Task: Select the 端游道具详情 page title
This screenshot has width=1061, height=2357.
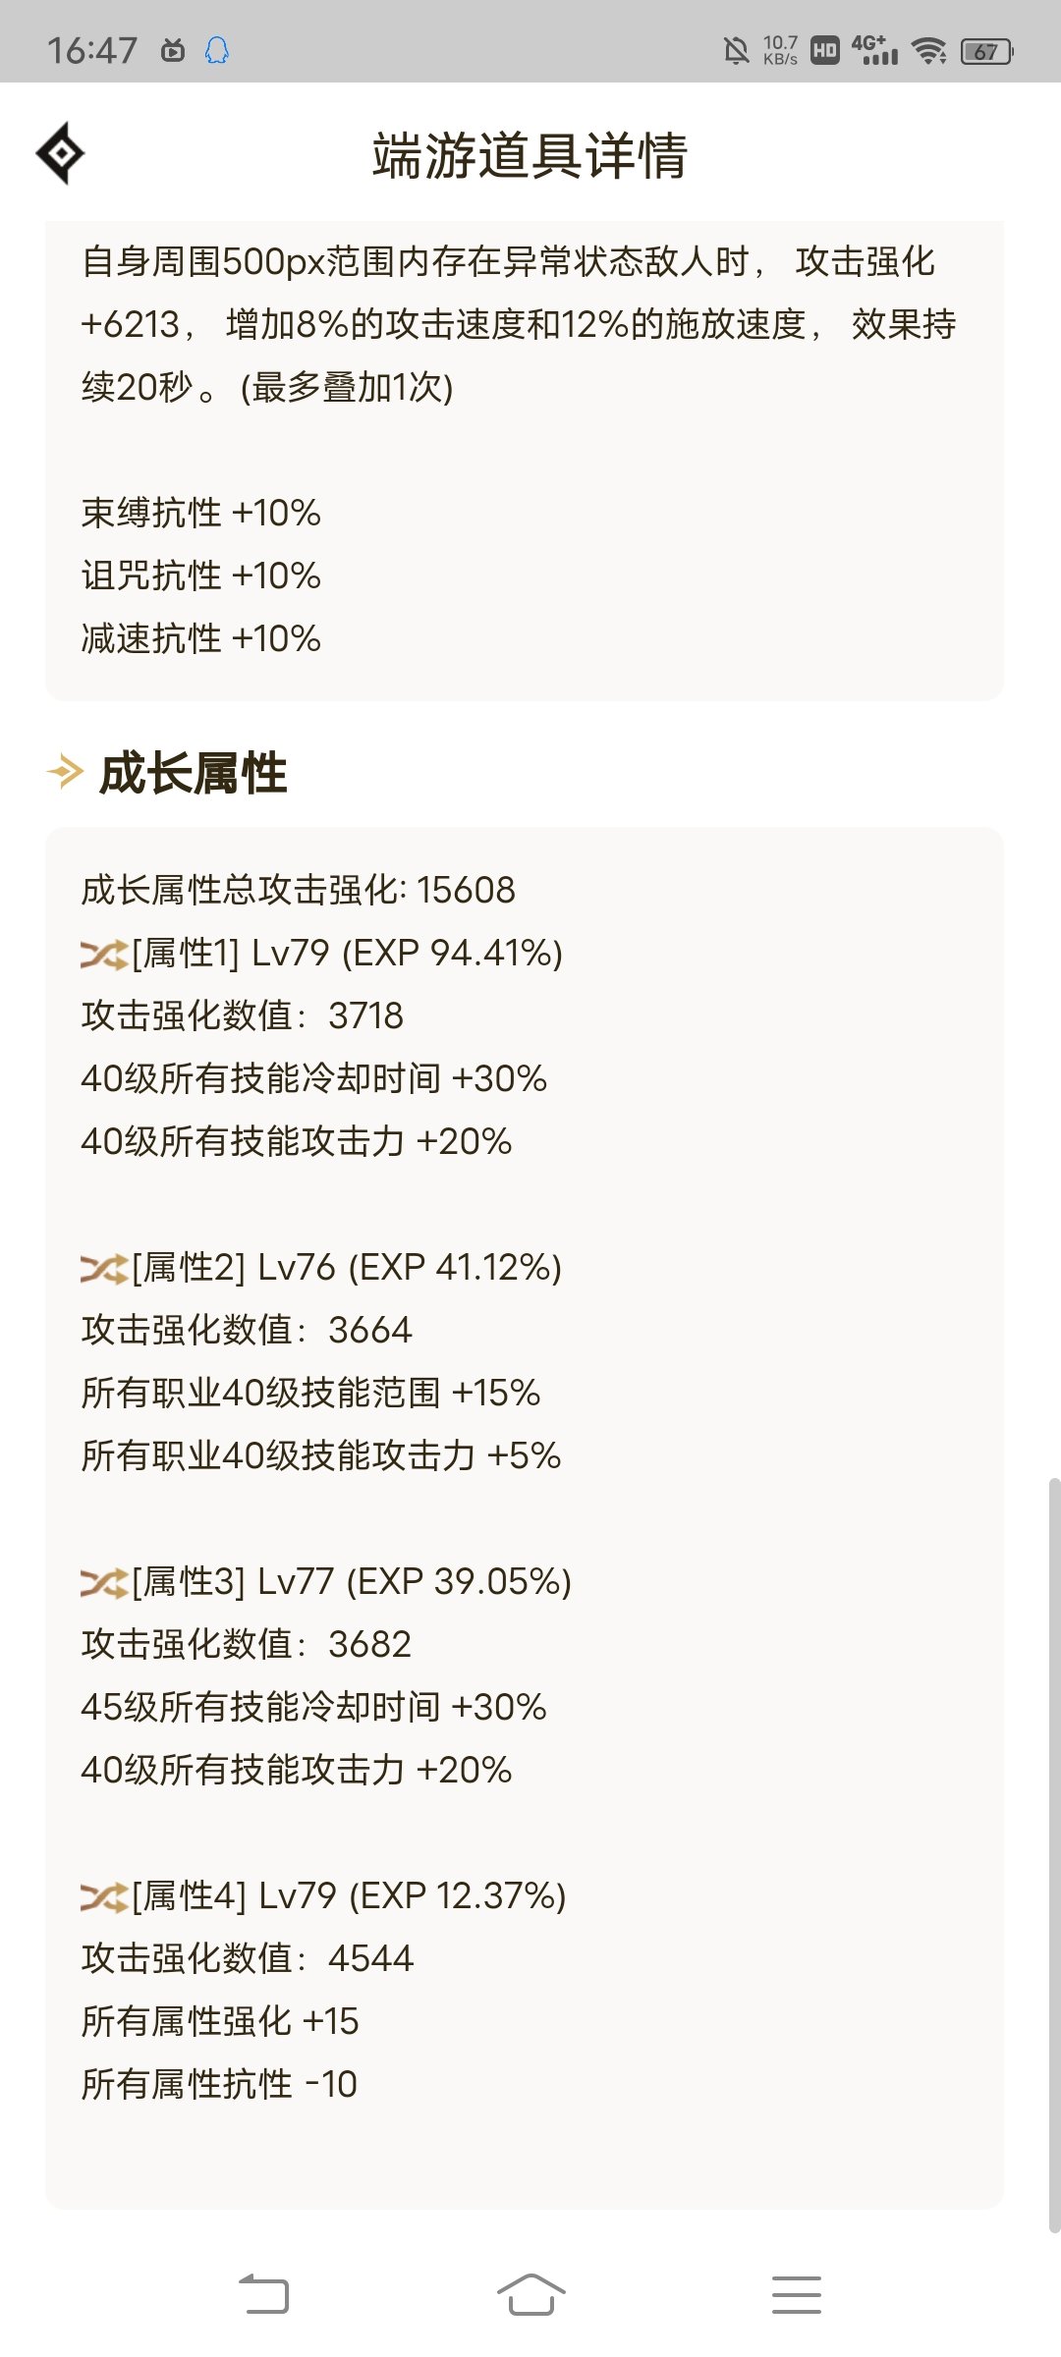Action: 530,155
